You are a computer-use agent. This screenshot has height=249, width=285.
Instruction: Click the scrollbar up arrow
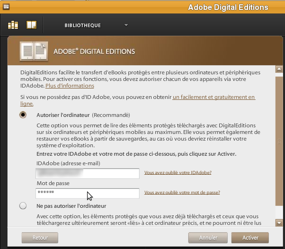tap(279, 69)
